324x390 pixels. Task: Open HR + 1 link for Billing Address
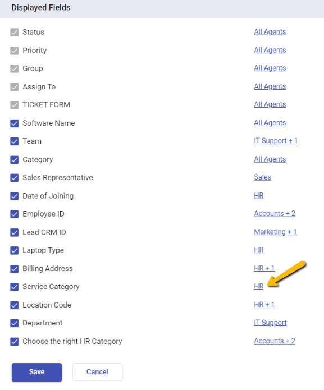[264, 268]
